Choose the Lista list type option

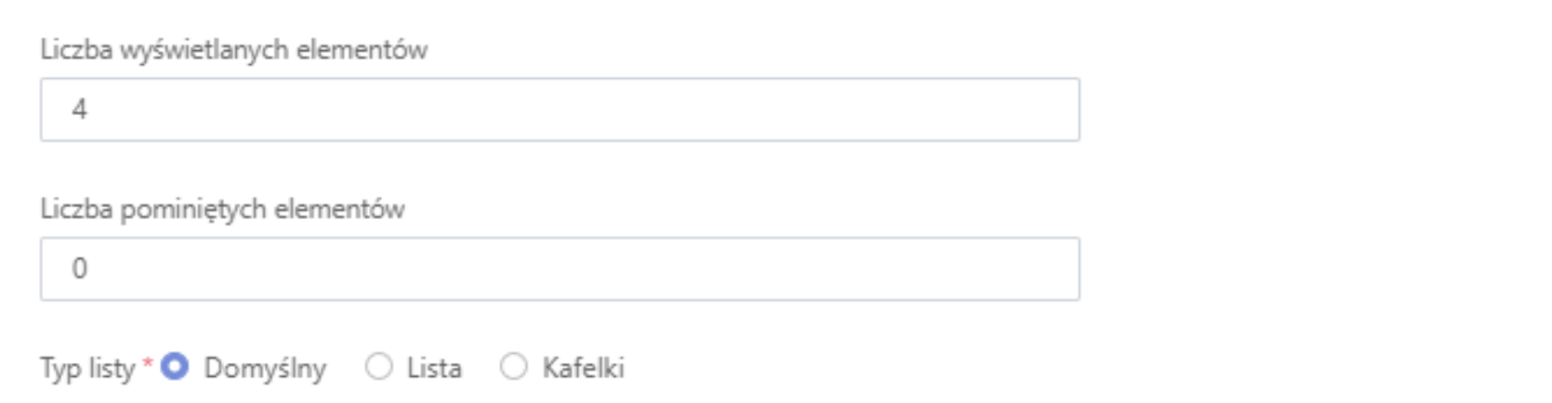[x=379, y=368]
